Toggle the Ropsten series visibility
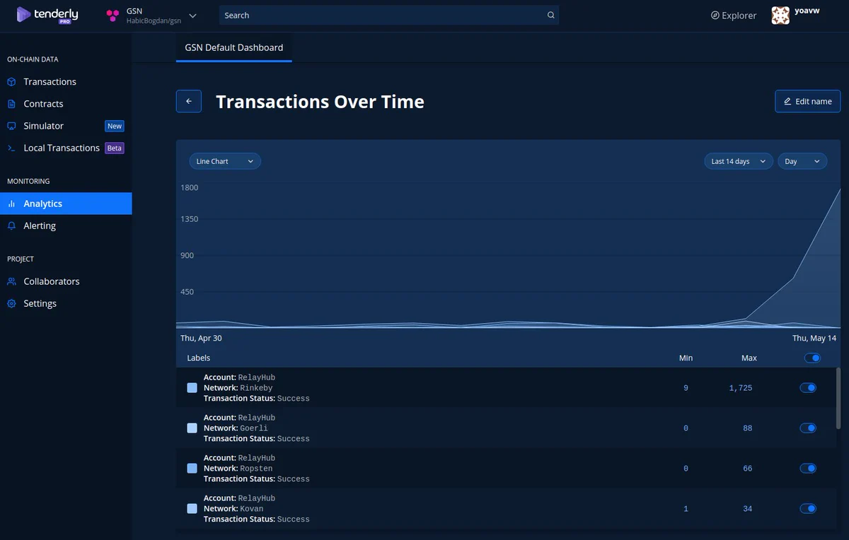Viewport: 849px width, 540px height. tap(808, 468)
